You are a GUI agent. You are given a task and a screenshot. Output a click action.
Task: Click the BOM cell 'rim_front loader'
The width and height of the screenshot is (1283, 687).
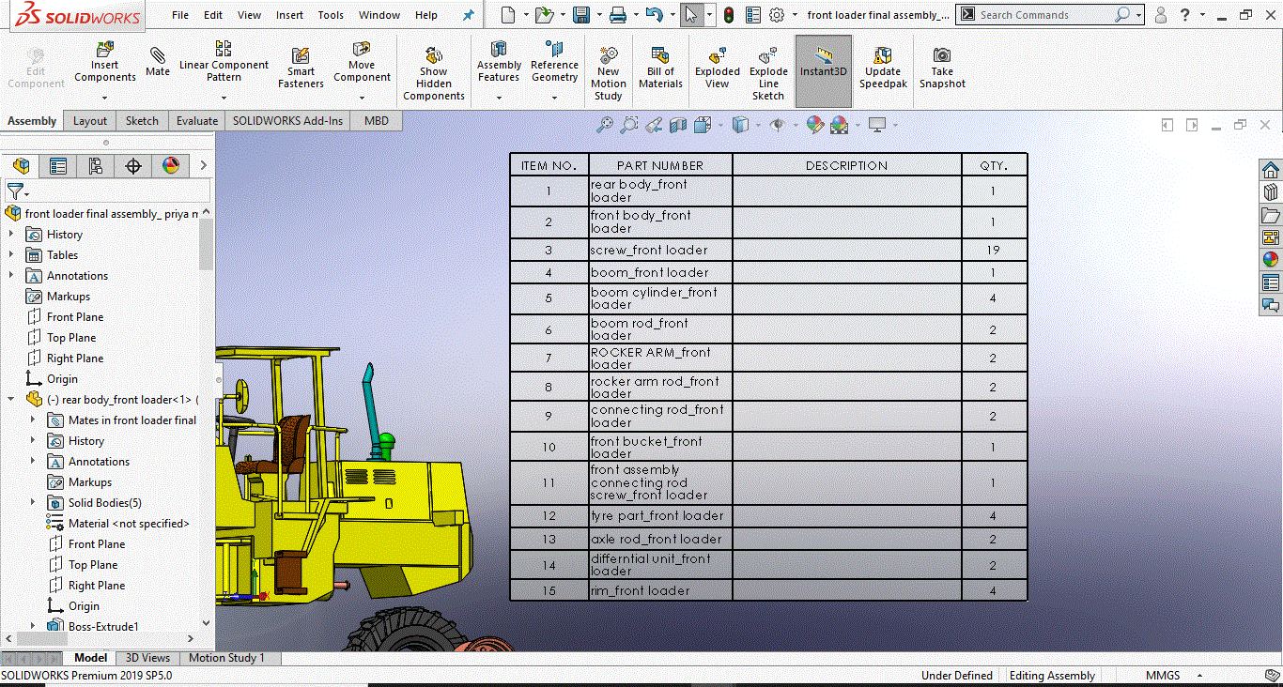[x=660, y=591]
